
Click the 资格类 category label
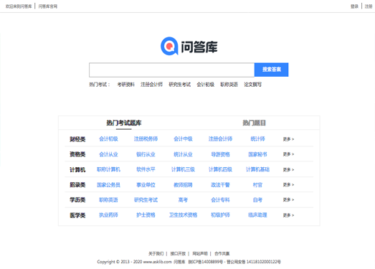click(x=77, y=154)
